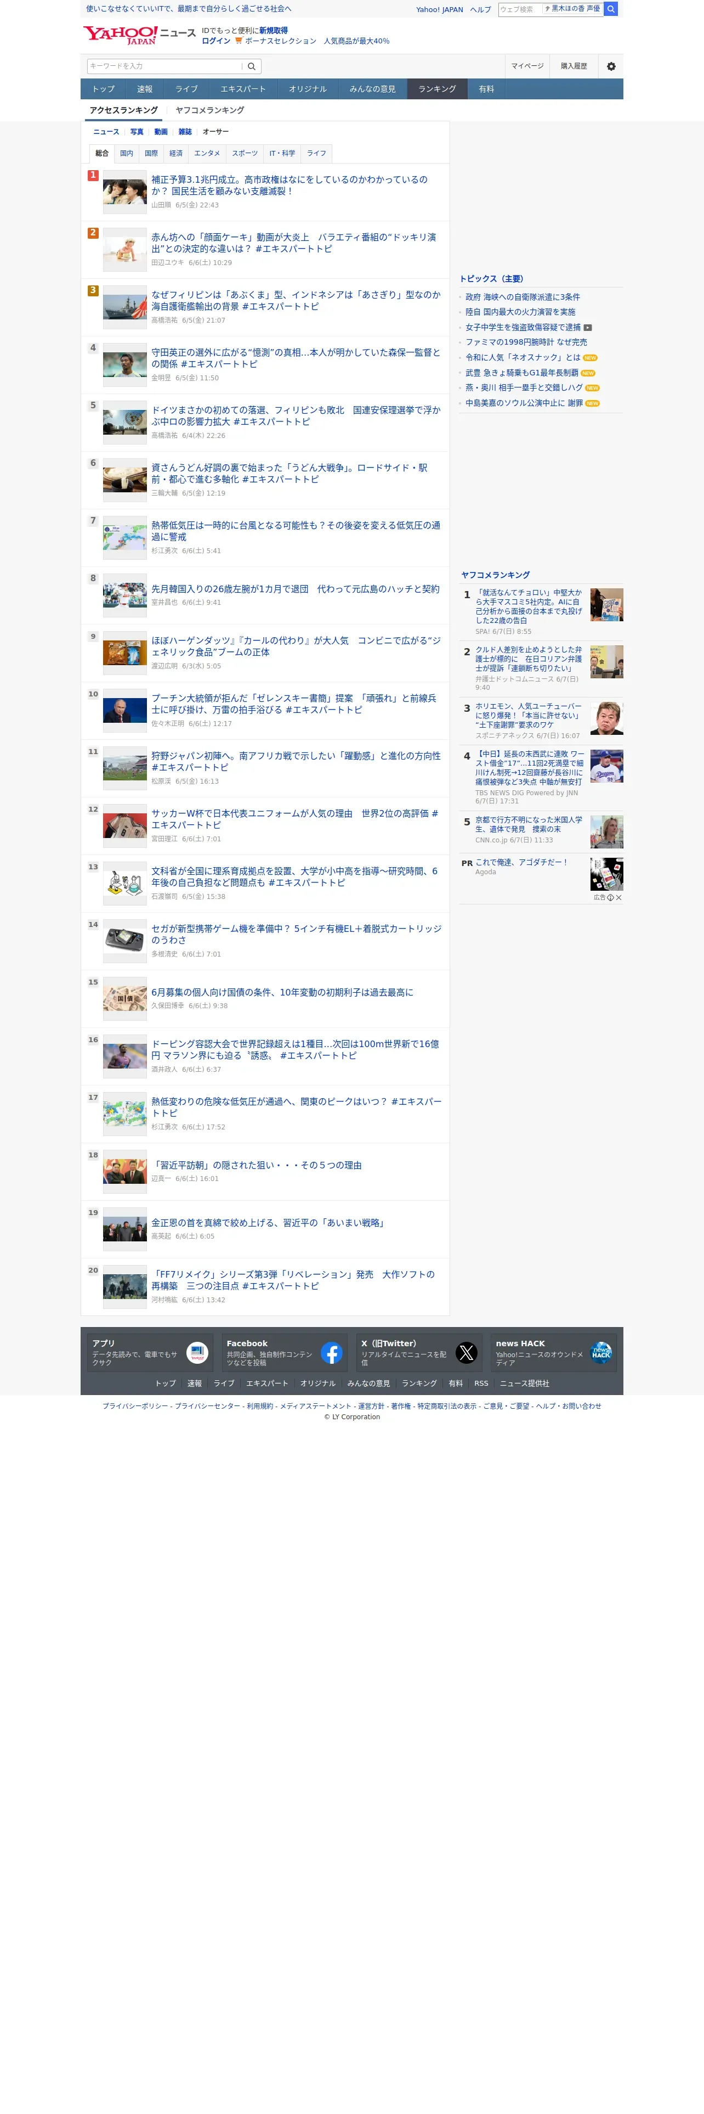Open ヤフコメランキング sub-tab
The height and width of the screenshot is (2114, 704).
click(210, 110)
